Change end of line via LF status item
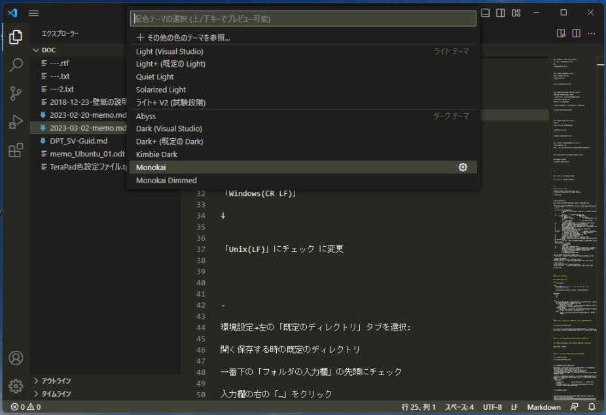Viewport: 606px width, 415px height. (x=514, y=407)
